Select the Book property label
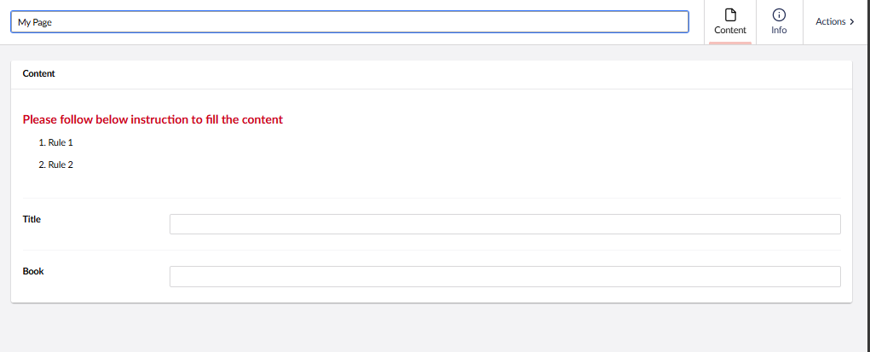This screenshot has width=870, height=352. point(33,271)
